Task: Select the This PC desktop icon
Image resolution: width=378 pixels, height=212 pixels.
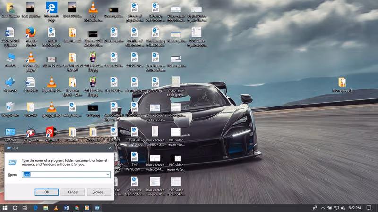Action: pyautogui.click(x=10, y=60)
